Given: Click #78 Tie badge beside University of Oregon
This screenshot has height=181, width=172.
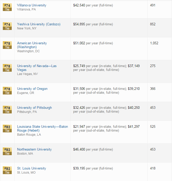Looking at the screenshot, I should [7, 91].
